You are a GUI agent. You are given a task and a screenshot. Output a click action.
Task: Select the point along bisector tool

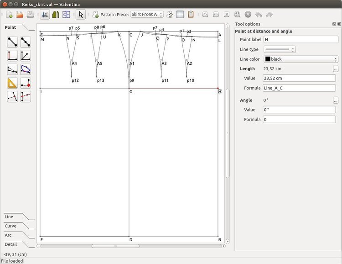tap(26, 56)
